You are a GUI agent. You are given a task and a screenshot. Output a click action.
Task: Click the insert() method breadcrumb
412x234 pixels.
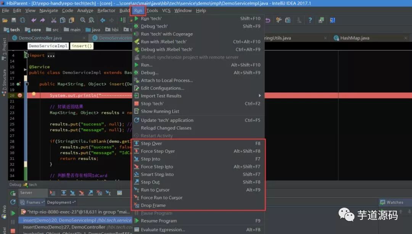(x=82, y=46)
